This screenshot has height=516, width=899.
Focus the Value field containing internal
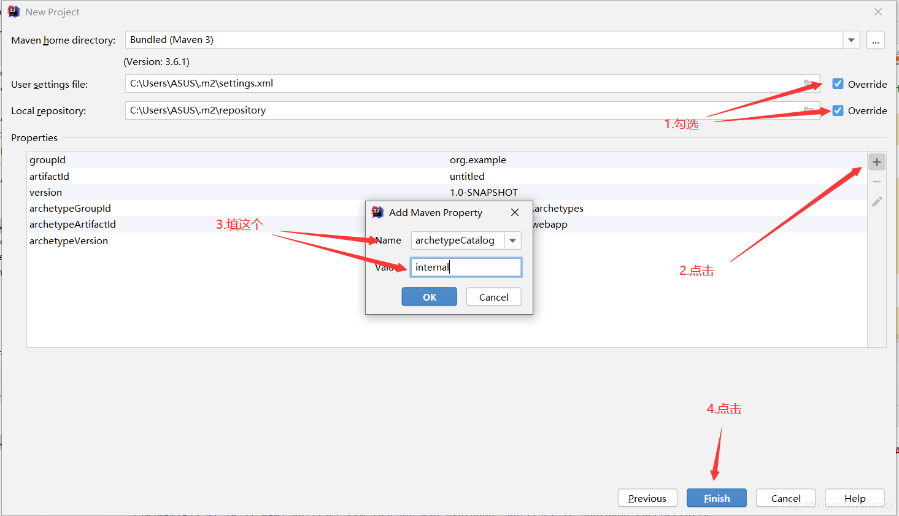click(466, 268)
